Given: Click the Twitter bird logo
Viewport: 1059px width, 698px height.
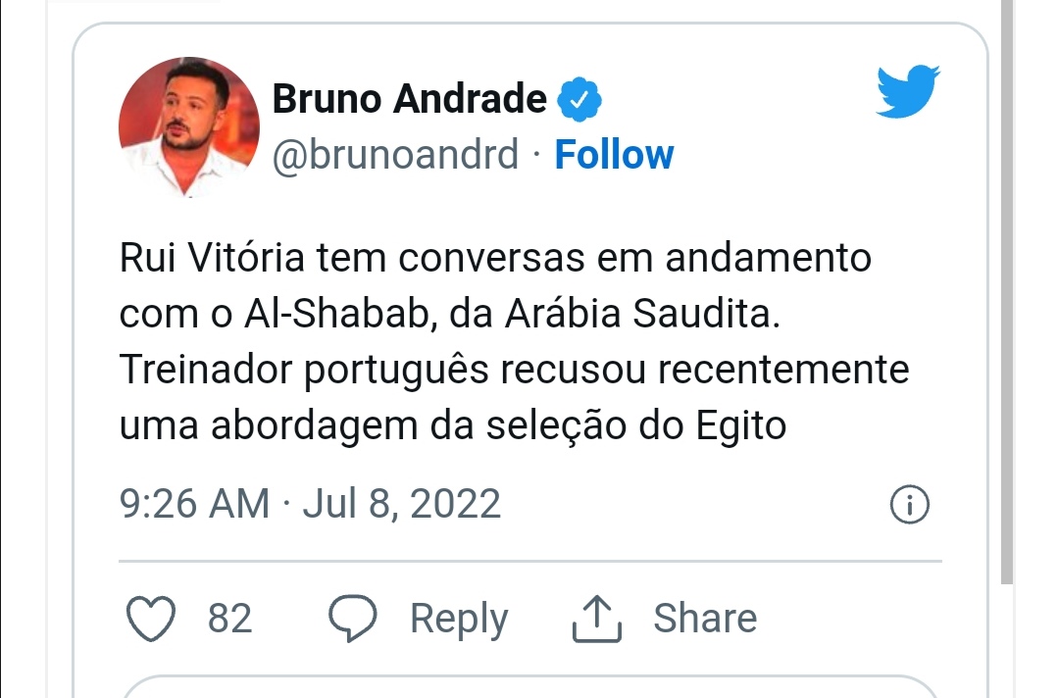Looking at the screenshot, I should coord(908,91).
